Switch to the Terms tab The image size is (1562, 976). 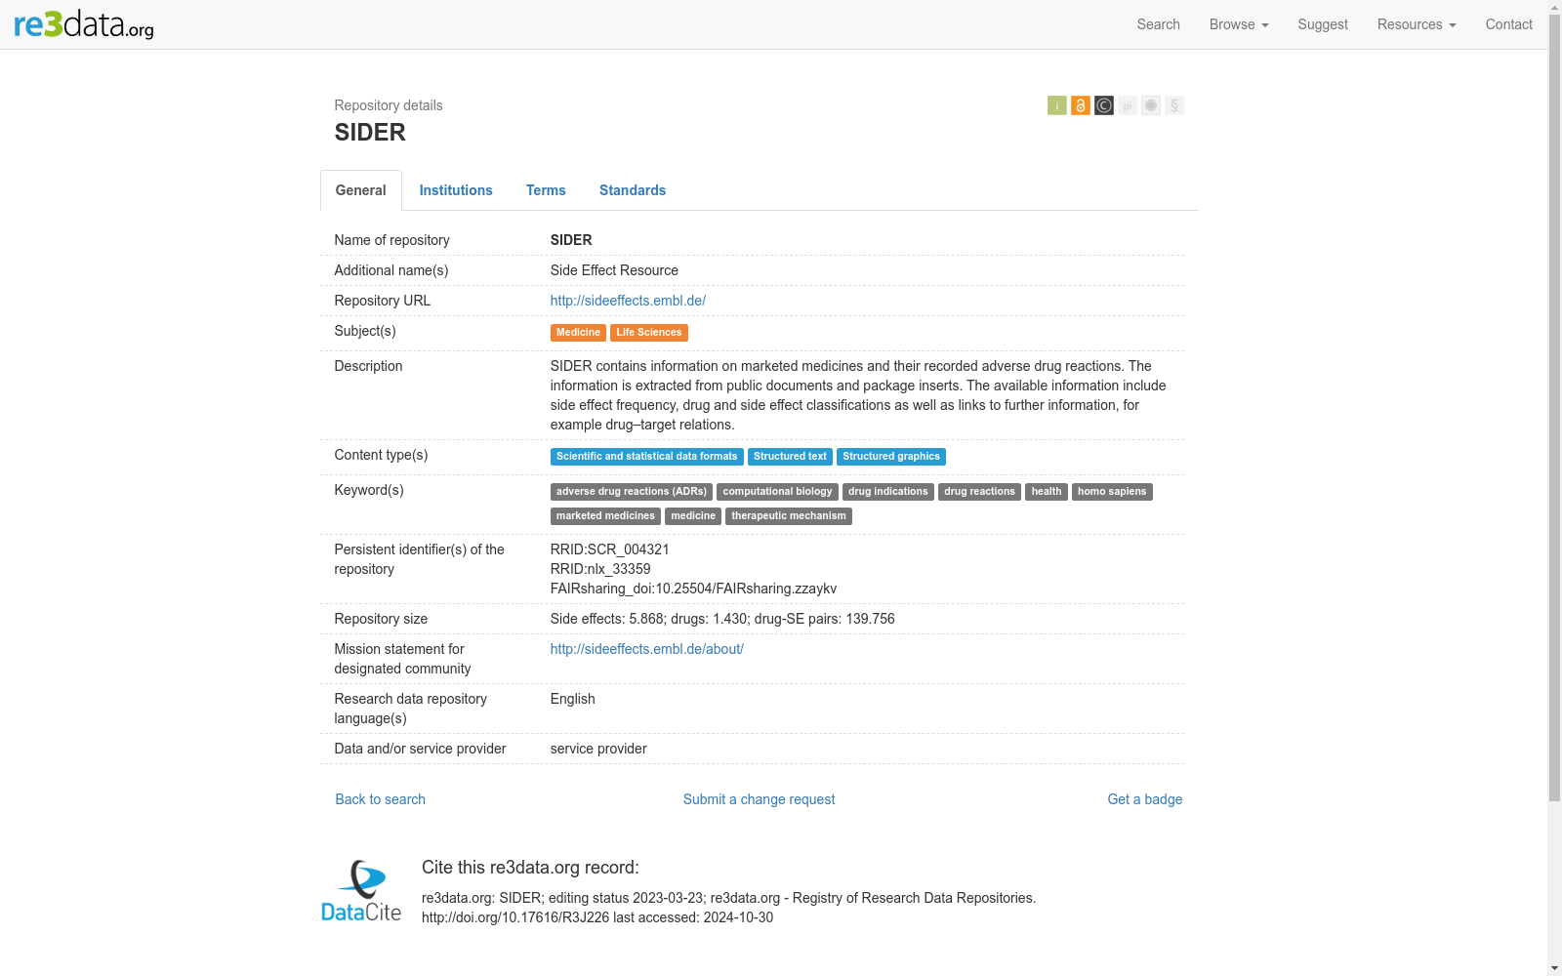coord(546,190)
